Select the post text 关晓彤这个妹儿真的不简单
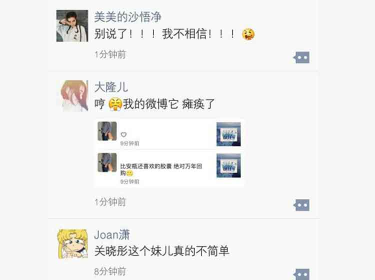This screenshot has height=280, width=375. (x=162, y=251)
